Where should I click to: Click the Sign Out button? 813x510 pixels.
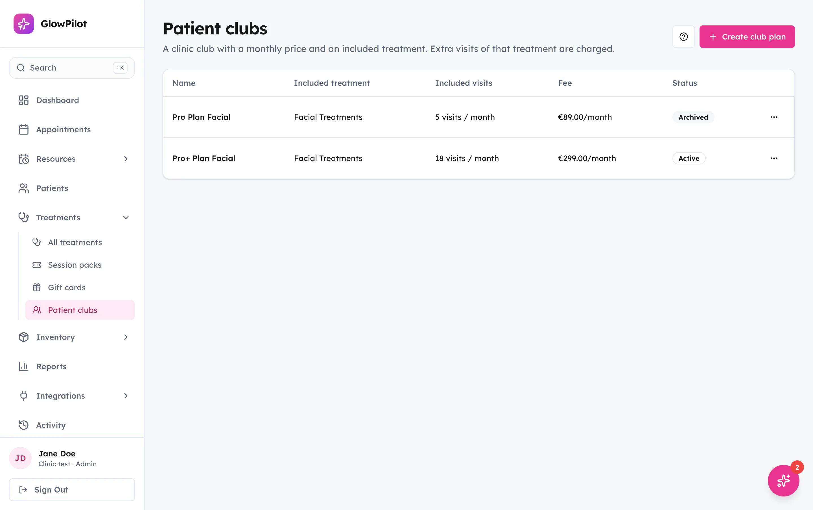[x=72, y=489]
